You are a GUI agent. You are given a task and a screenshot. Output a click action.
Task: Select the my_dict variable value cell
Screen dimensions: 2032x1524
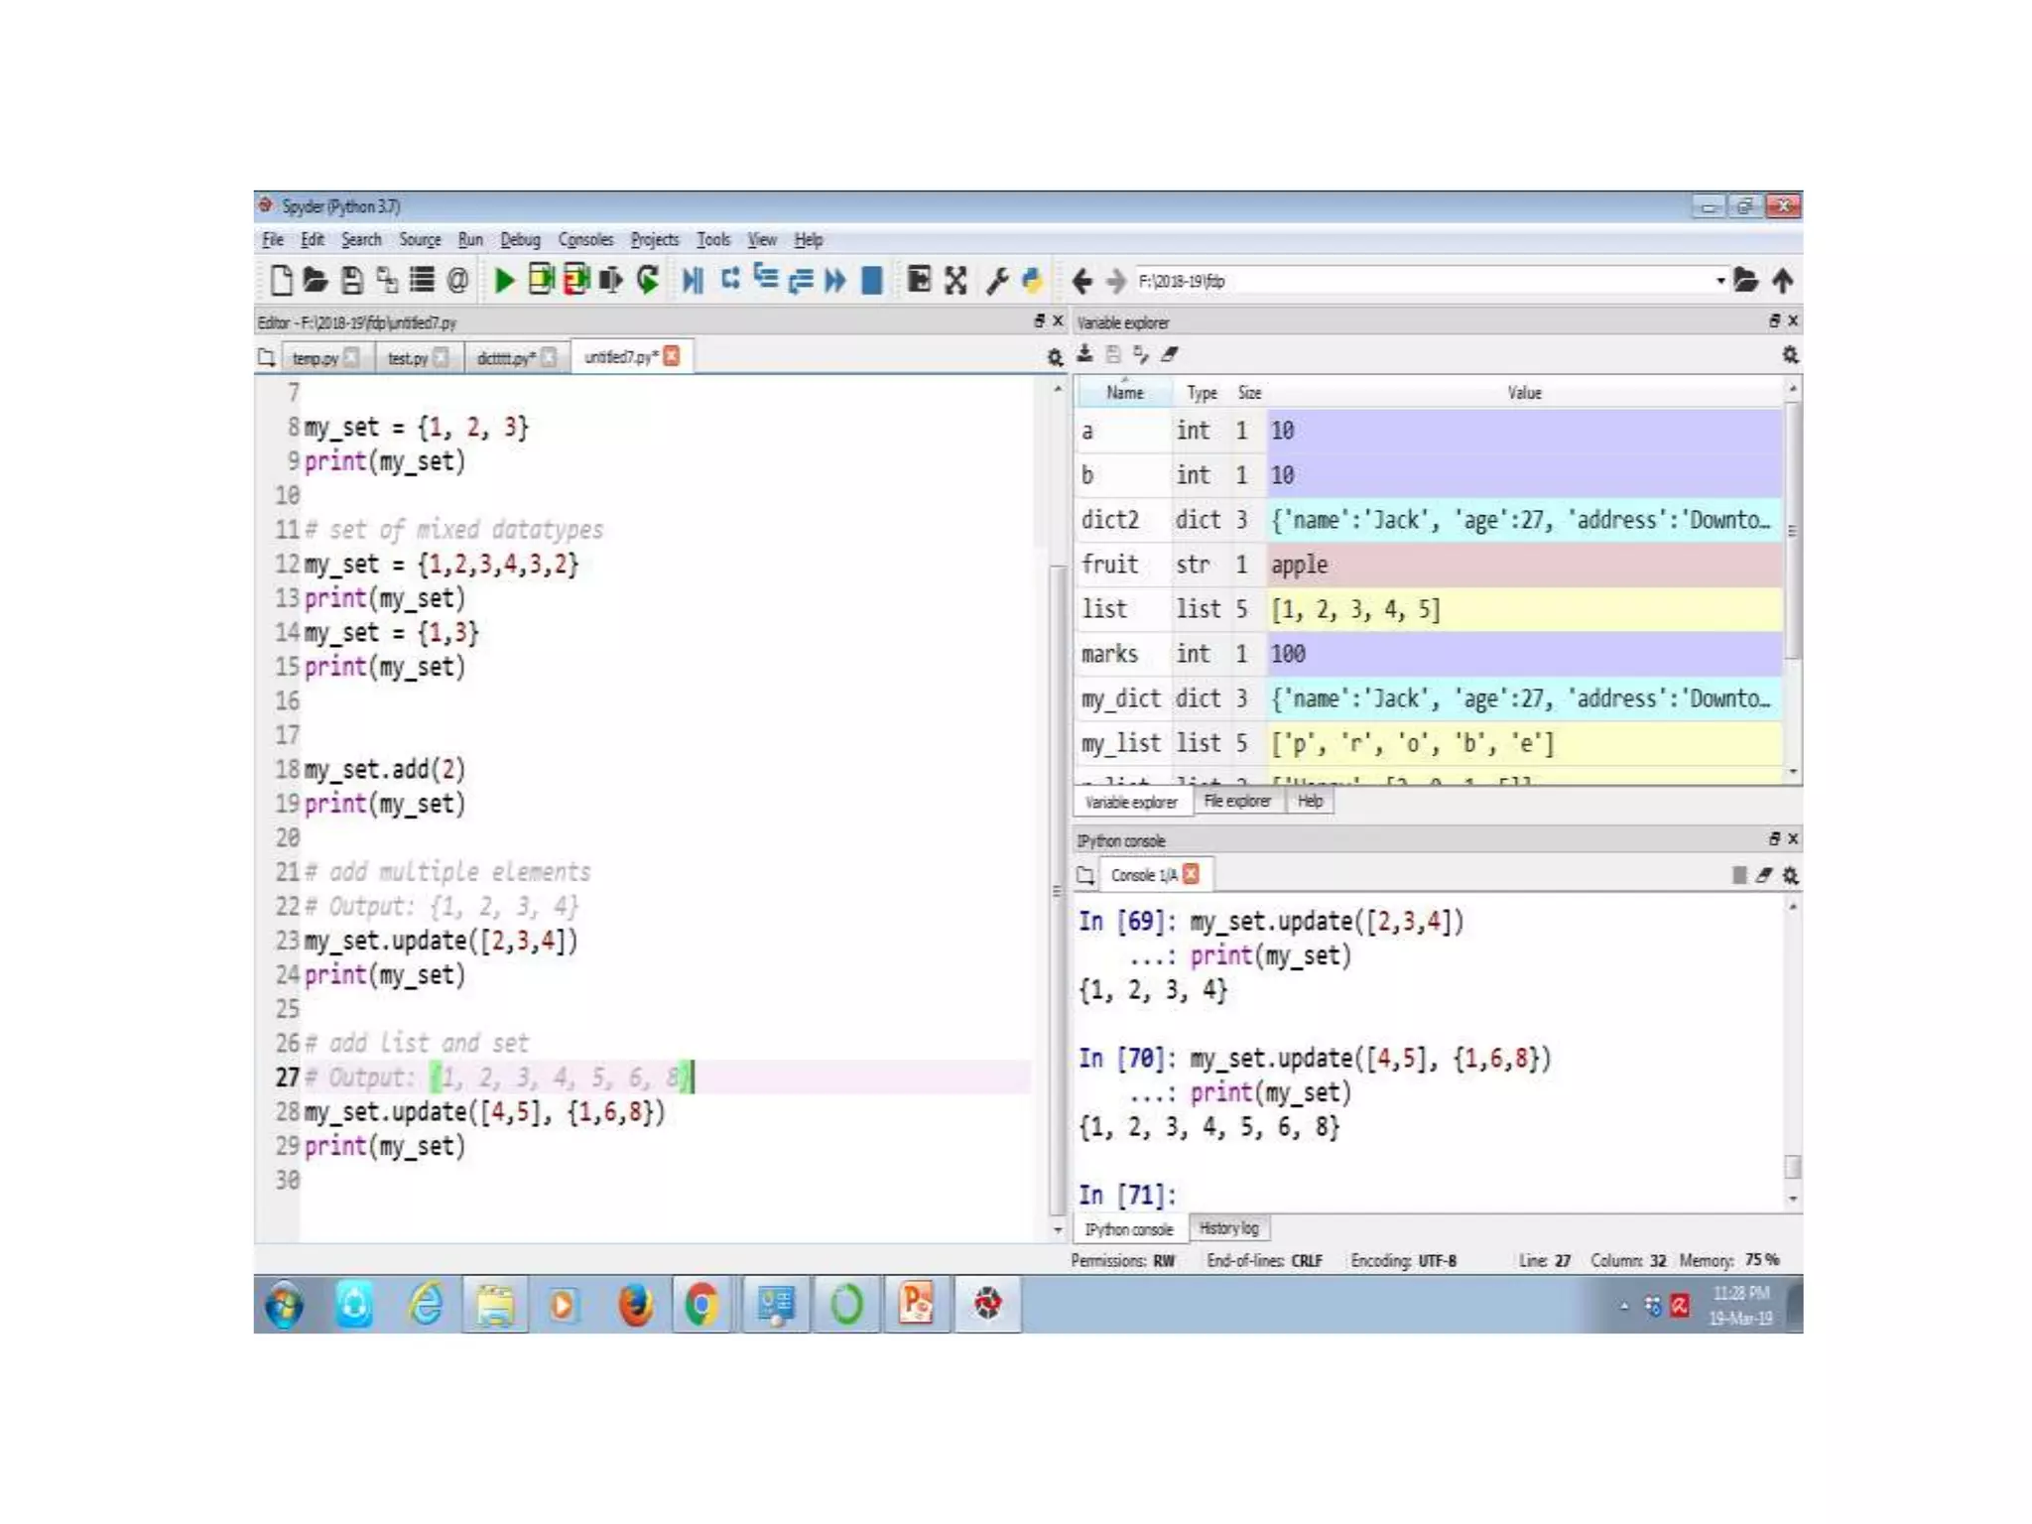point(1523,698)
